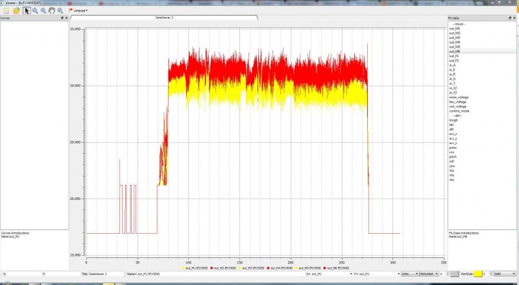Select longti in Fly data list
The height and width of the screenshot is (285, 519).
[x=453, y=120]
